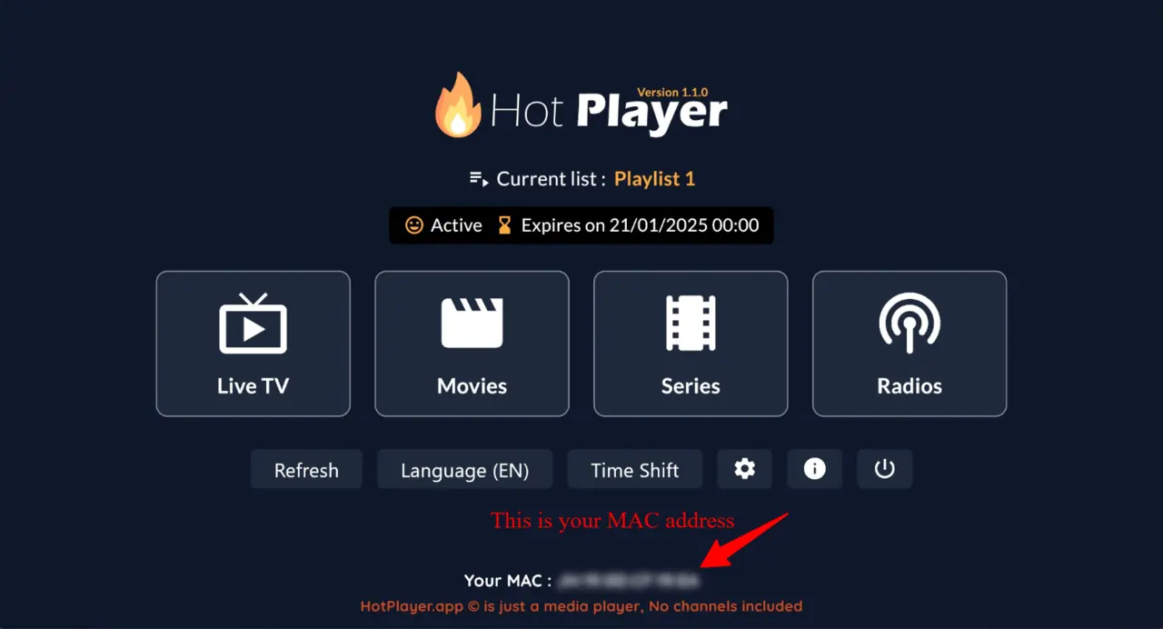The image size is (1163, 629).
Task: Click the Live TV television icon
Action: (x=253, y=323)
